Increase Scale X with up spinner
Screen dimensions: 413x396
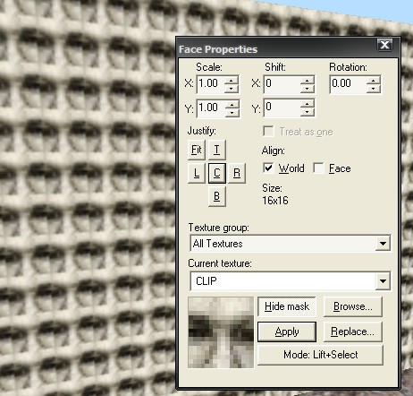tap(231, 80)
